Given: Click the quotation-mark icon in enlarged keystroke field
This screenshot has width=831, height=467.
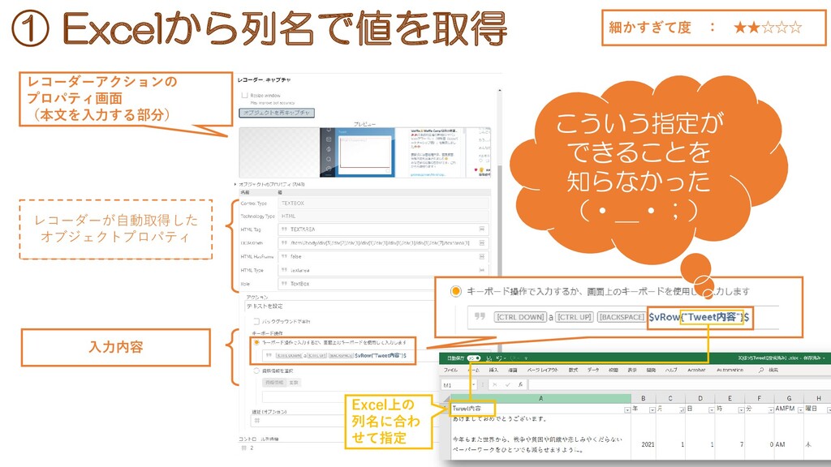Looking at the screenshot, I should coord(480,316).
